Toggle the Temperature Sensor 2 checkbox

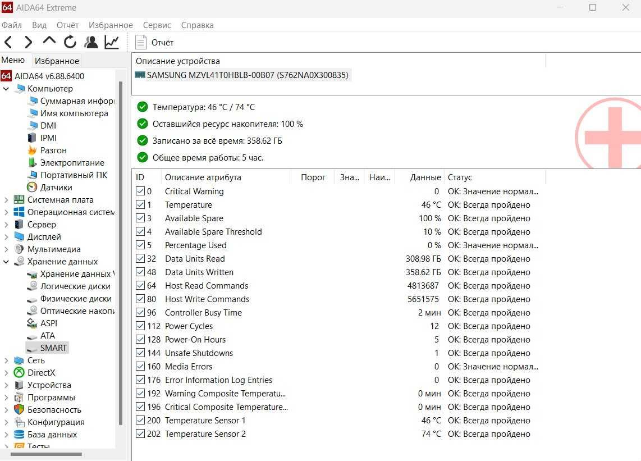click(140, 433)
